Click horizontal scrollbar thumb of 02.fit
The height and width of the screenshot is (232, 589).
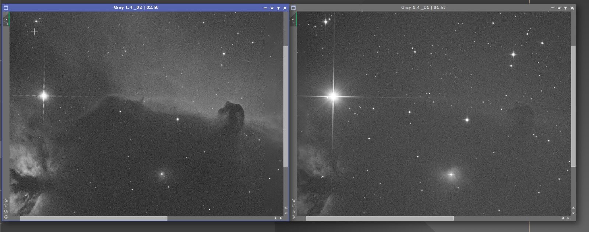(94, 218)
